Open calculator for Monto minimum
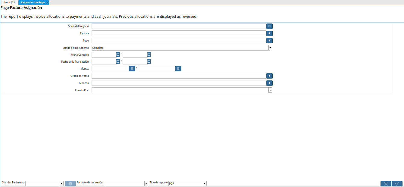The height and width of the screenshot is (187, 404). (x=132, y=69)
